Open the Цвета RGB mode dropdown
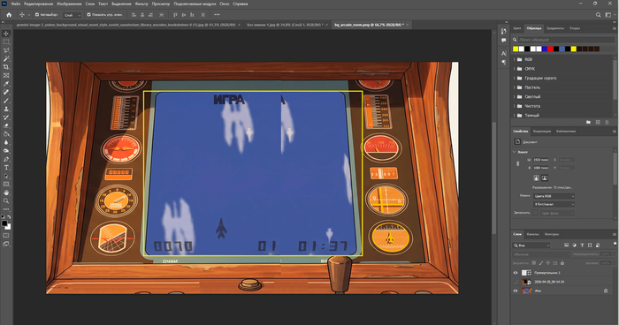619x325 pixels. click(x=554, y=196)
